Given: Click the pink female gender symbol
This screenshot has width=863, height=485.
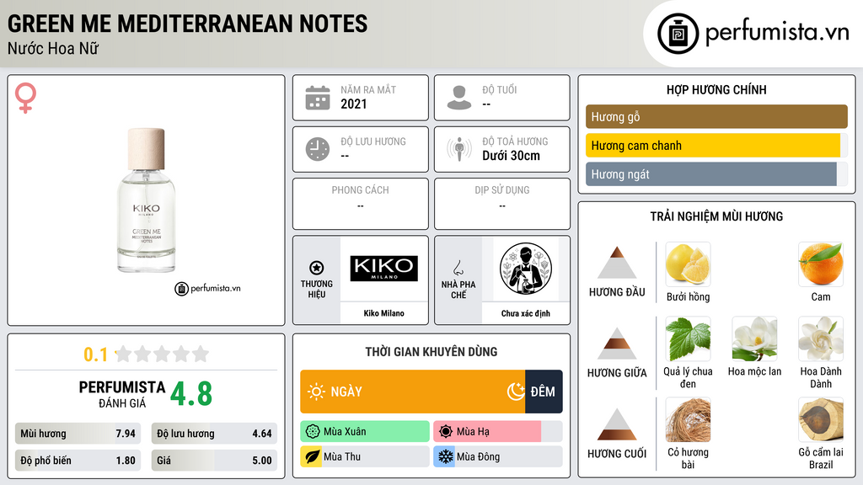Looking at the screenshot, I should (25, 98).
